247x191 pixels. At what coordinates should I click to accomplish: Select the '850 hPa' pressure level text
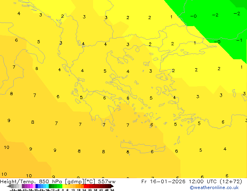click(x=50, y=182)
